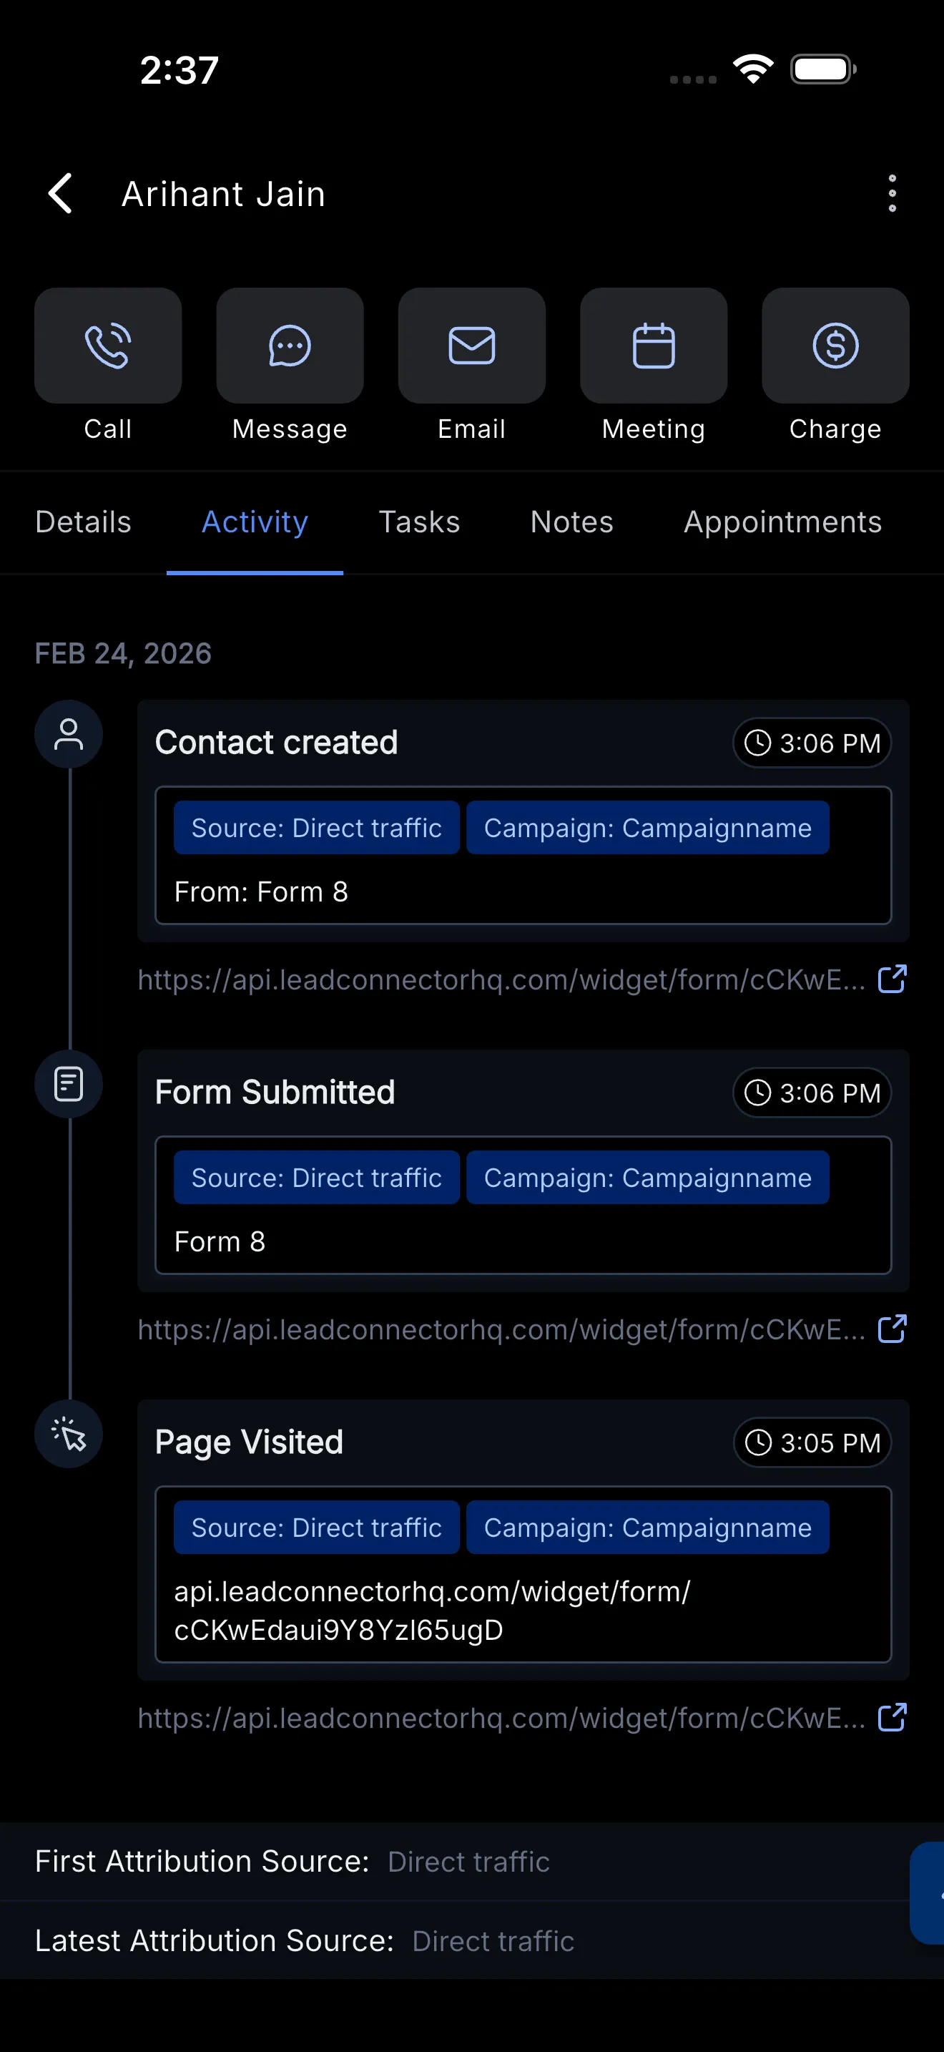This screenshot has height=2052, width=944.
Task: Switch to the Appointments tab
Action: click(782, 522)
